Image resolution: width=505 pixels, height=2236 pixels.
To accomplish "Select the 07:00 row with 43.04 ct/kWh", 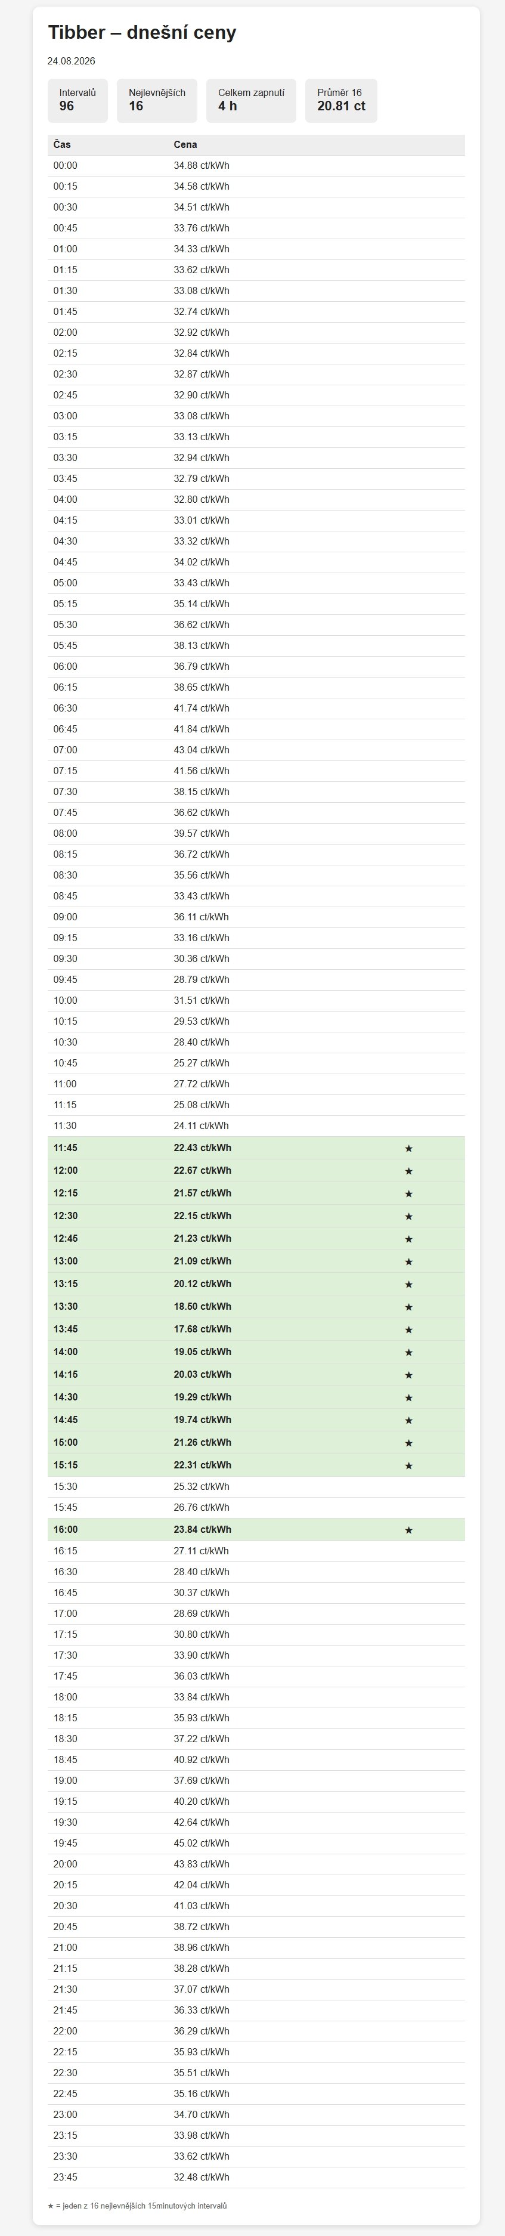I will click(256, 750).
